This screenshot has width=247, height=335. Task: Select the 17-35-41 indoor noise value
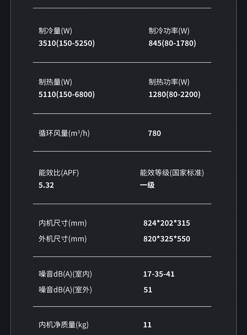pyautogui.click(x=159, y=274)
